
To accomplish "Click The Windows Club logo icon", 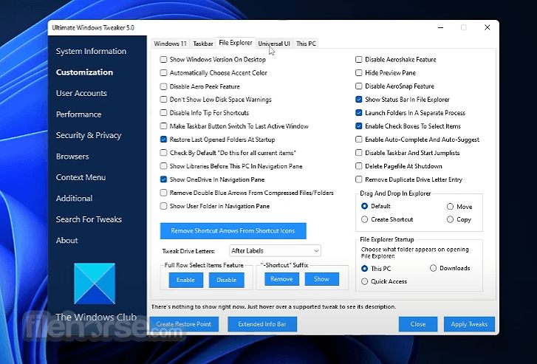I will point(95,284).
